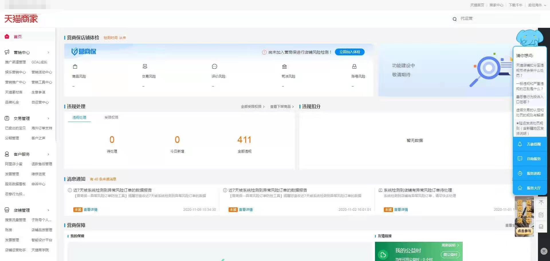
Task: Expand the 客户服务 chevron
Action: click(x=48, y=154)
